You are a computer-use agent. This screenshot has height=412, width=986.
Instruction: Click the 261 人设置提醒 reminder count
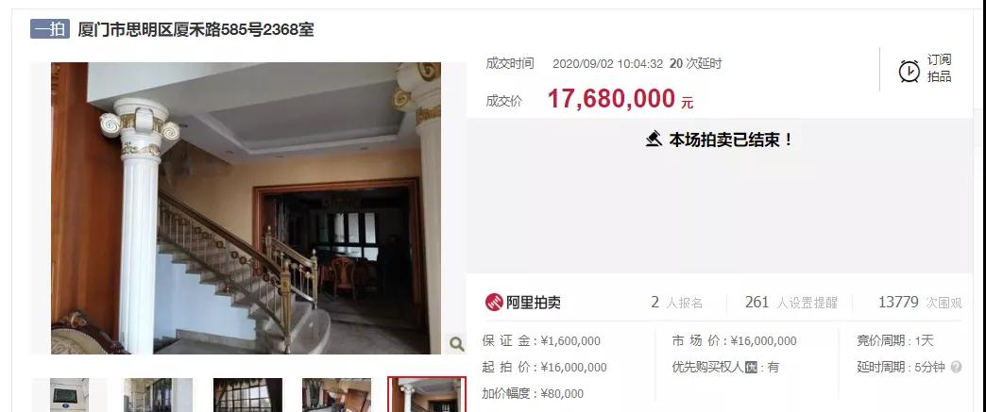[791, 303]
